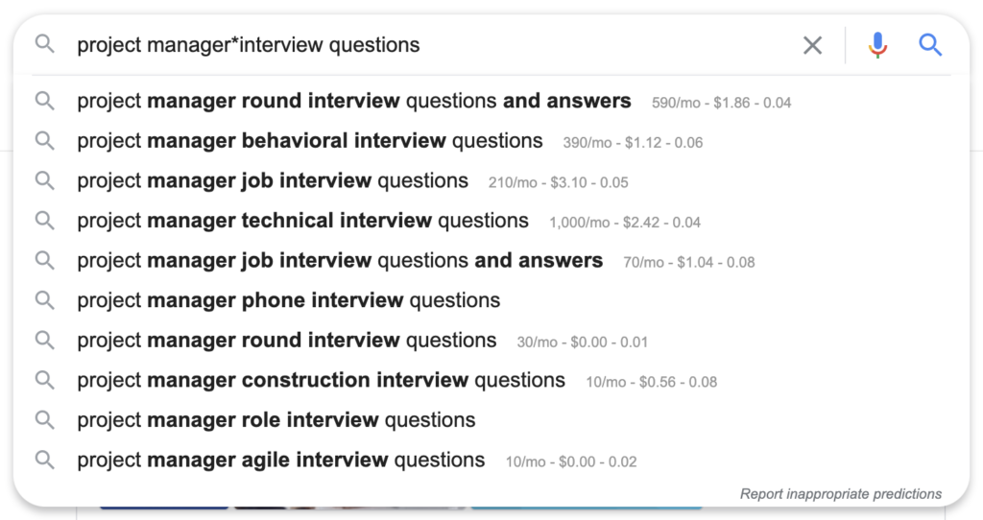Select 'project manager agile interview questions' suggestion
Viewport: 983px width, 520px height.
pos(281,460)
